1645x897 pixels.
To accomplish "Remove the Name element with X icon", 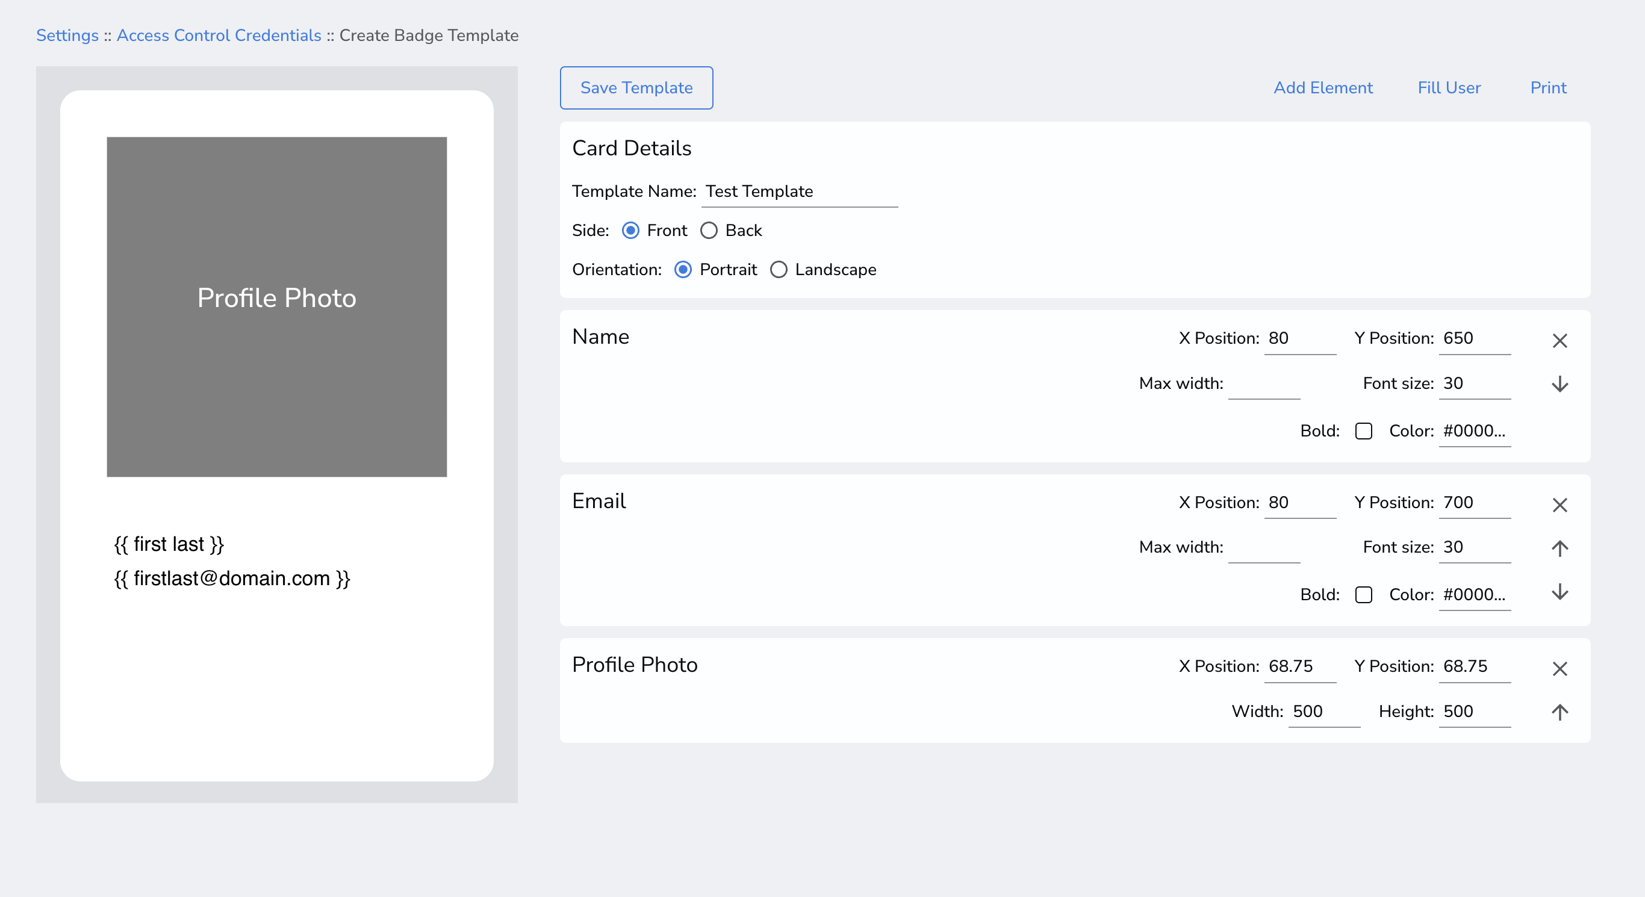I will point(1559,341).
